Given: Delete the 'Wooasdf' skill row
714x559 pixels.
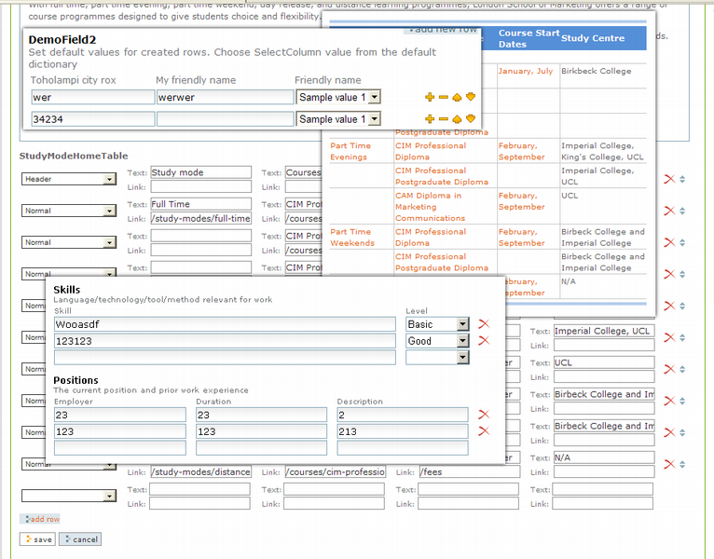Looking at the screenshot, I should click(x=483, y=324).
